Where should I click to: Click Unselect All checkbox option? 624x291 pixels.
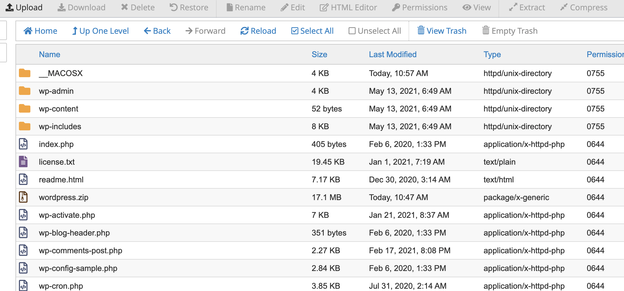375,31
